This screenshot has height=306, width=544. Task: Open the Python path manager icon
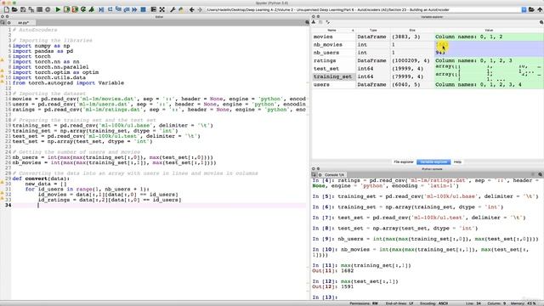tap(181, 9)
